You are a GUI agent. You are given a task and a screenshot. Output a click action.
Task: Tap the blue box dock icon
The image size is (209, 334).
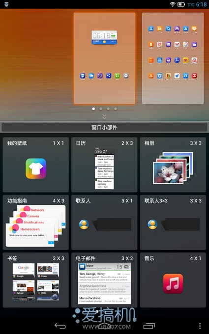tap(83, 76)
